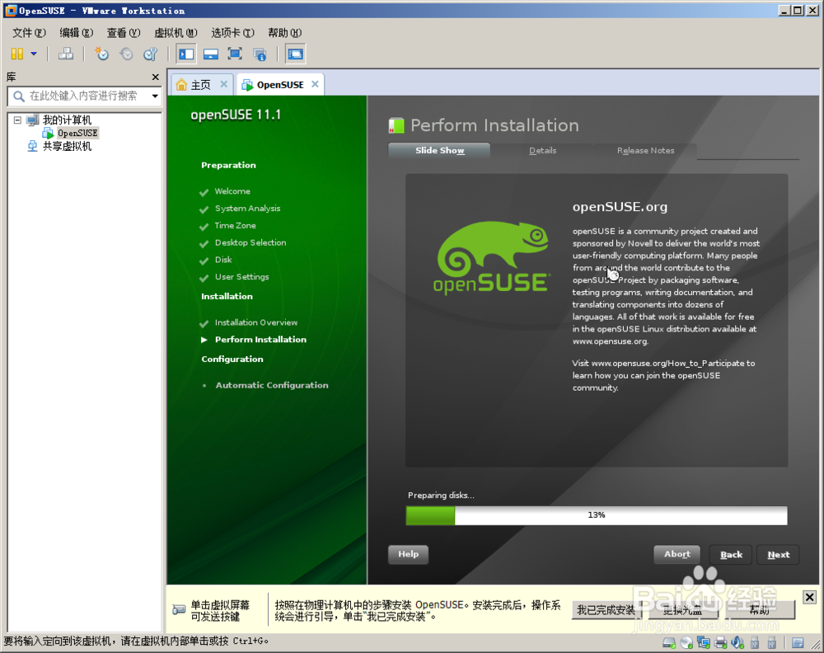The width and height of the screenshot is (824, 653).
Task: Open the 帮助 menu
Action: (285, 33)
